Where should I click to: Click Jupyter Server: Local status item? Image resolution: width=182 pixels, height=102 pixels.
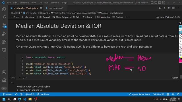[x=139, y=94]
